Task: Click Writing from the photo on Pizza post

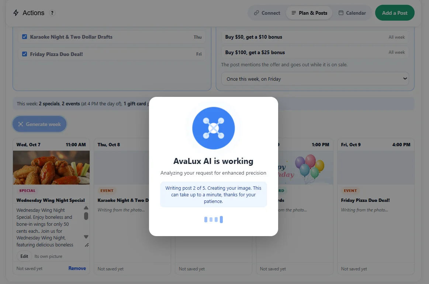Action: (364, 210)
